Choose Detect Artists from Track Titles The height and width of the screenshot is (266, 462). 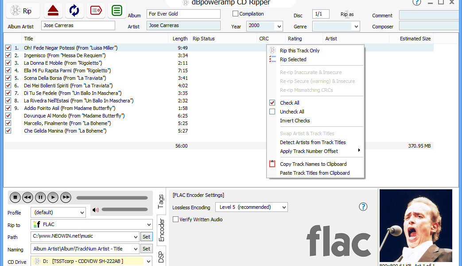click(x=313, y=142)
